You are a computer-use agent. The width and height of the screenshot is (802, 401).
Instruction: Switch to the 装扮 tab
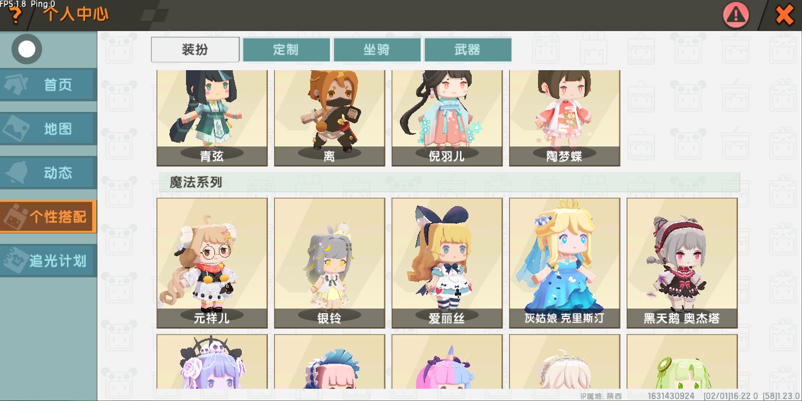pyautogui.click(x=195, y=50)
